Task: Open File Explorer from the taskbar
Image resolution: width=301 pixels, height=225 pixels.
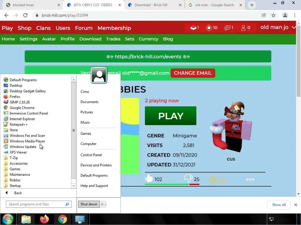Action: [26, 219]
